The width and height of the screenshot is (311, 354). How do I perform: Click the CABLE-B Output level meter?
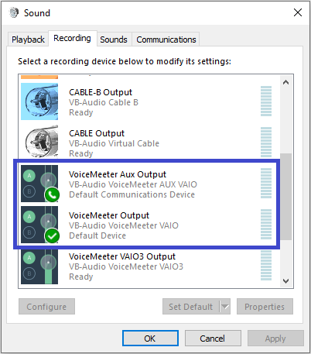tap(266, 101)
